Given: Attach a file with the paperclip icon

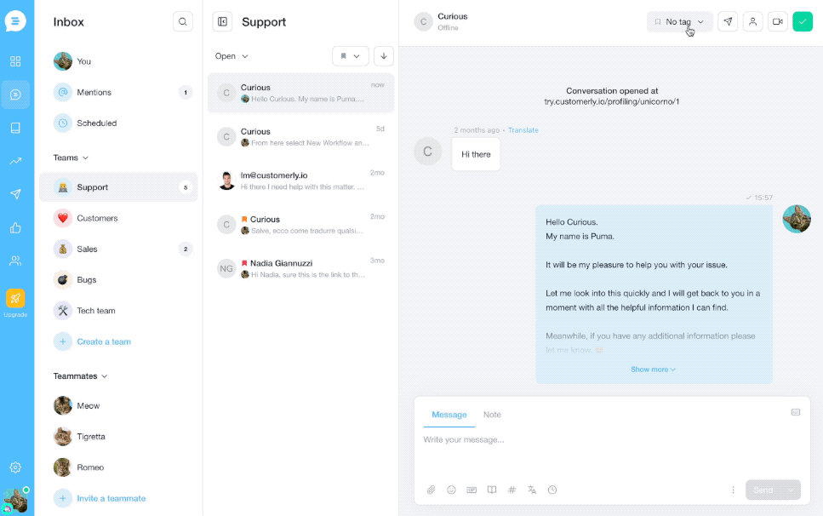Looking at the screenshot, I should (x=431, y=490).
